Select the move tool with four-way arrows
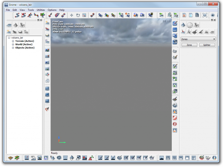 72,15
